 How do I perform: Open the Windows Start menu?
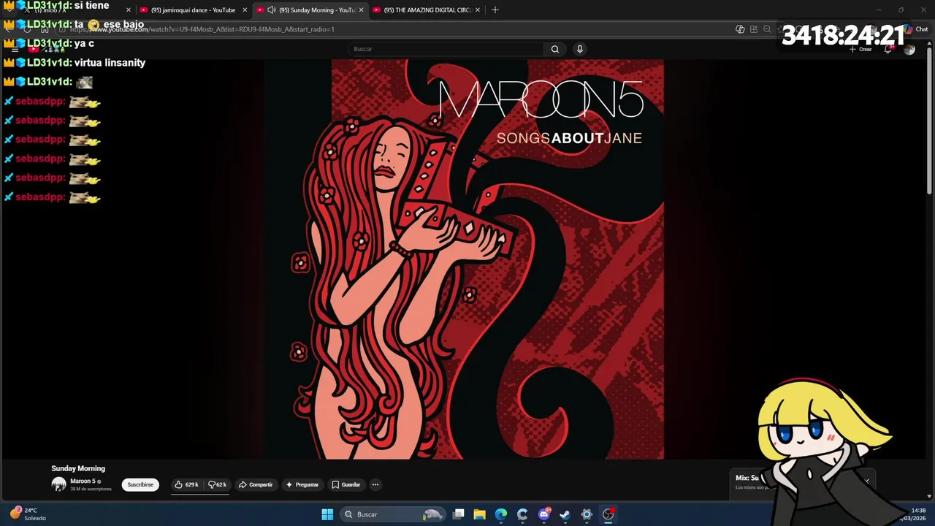click(327, 514)
